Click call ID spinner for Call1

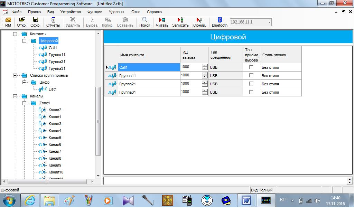(x=205, y=67)
